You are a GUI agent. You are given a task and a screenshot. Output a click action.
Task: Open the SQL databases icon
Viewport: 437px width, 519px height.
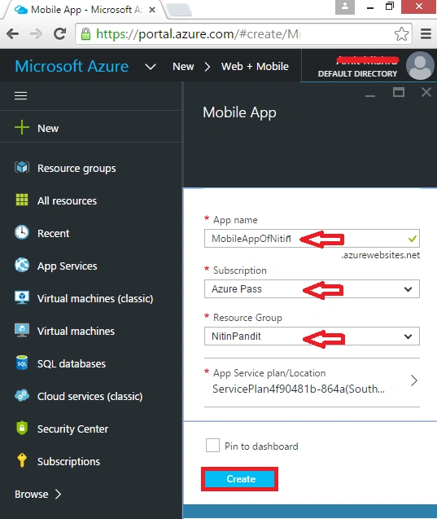pyautogui.click(x=22, y=363)
